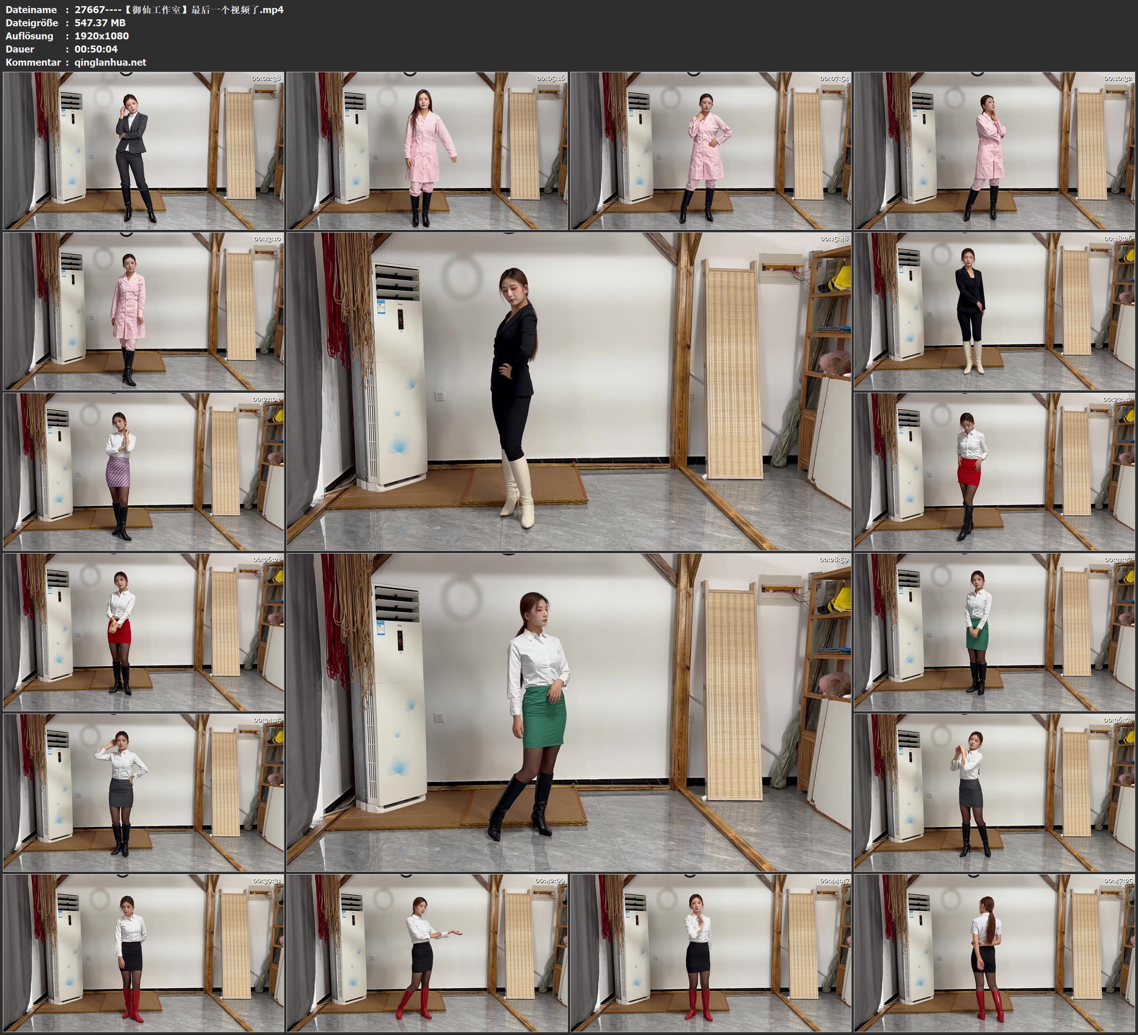The image size is (1138, 1035).
Task: Click the qinglanhua.net comment text
Action: pyautogui.click(x=110, y=62)
